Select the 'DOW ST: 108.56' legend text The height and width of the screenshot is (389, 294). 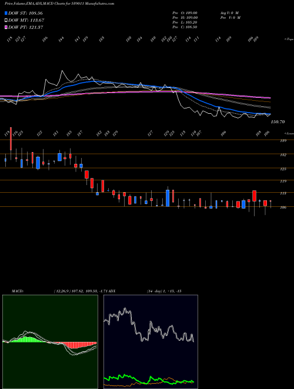point(25,13)
